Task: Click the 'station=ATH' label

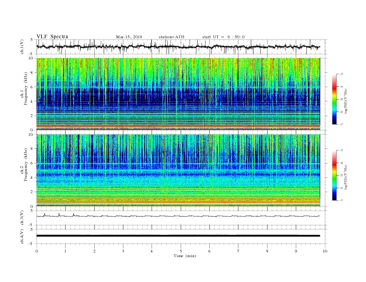Action: click(171, 37)
